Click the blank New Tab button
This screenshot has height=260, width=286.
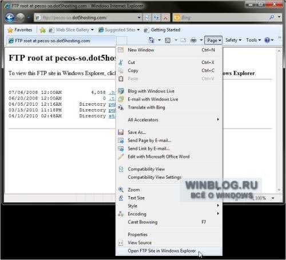121,41
